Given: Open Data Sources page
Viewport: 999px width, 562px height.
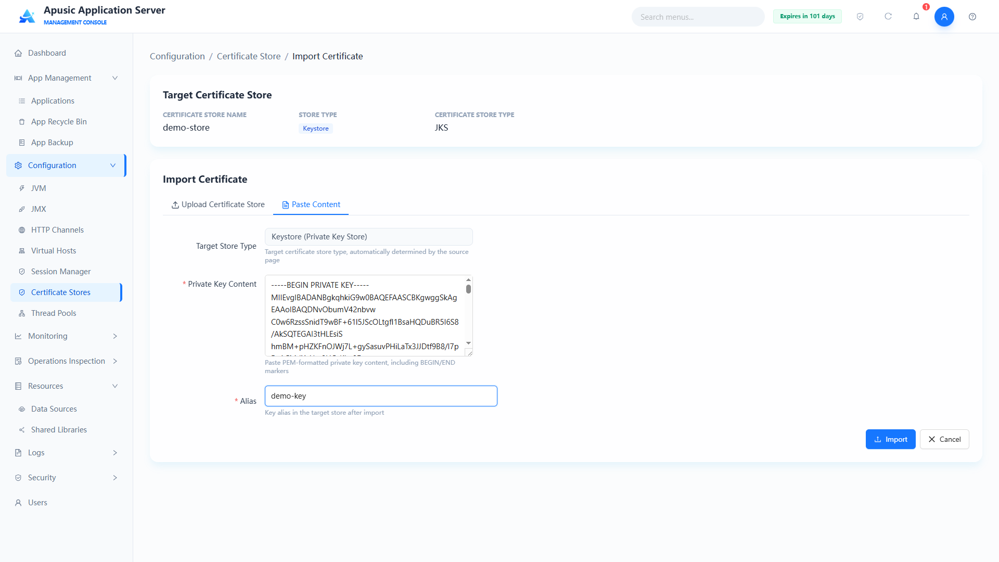Looking at the screenshot, I should (x=66, y=409).
